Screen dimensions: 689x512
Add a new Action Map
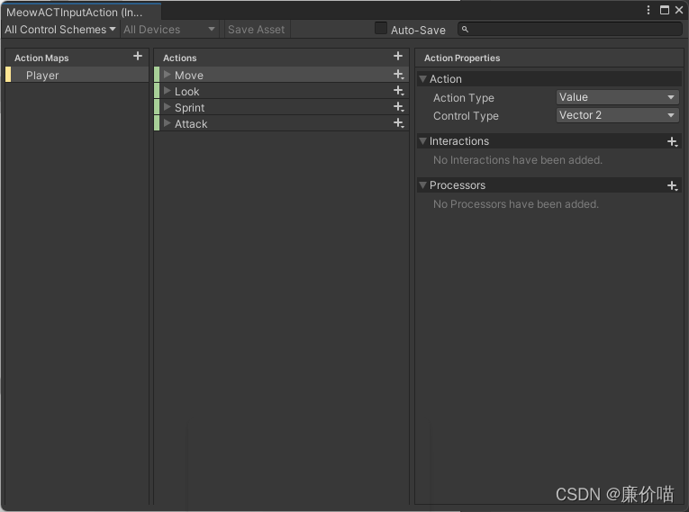pos(138,56)
